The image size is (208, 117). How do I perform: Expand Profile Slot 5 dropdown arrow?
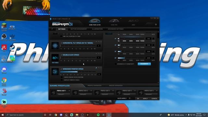[157, 91]
